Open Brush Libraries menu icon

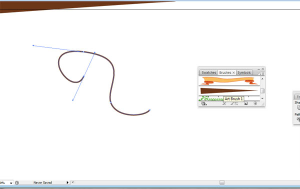[204, 103]
